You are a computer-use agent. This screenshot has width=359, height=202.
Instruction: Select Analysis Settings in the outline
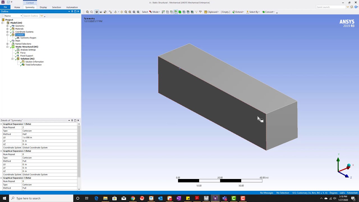click(x=28, y=50)
